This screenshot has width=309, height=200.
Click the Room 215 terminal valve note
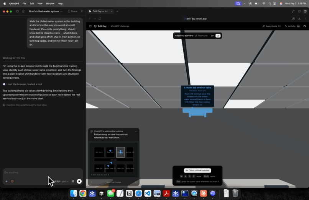197,96
